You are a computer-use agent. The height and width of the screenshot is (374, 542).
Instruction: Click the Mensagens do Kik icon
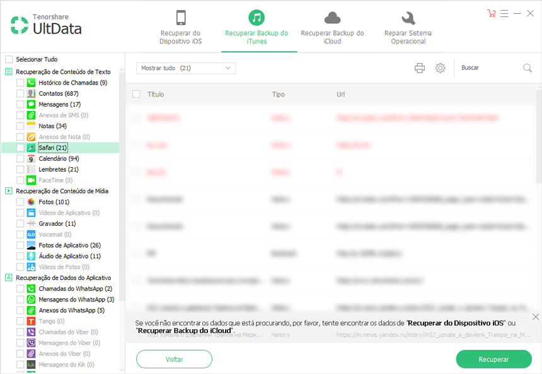coord(31,365)
